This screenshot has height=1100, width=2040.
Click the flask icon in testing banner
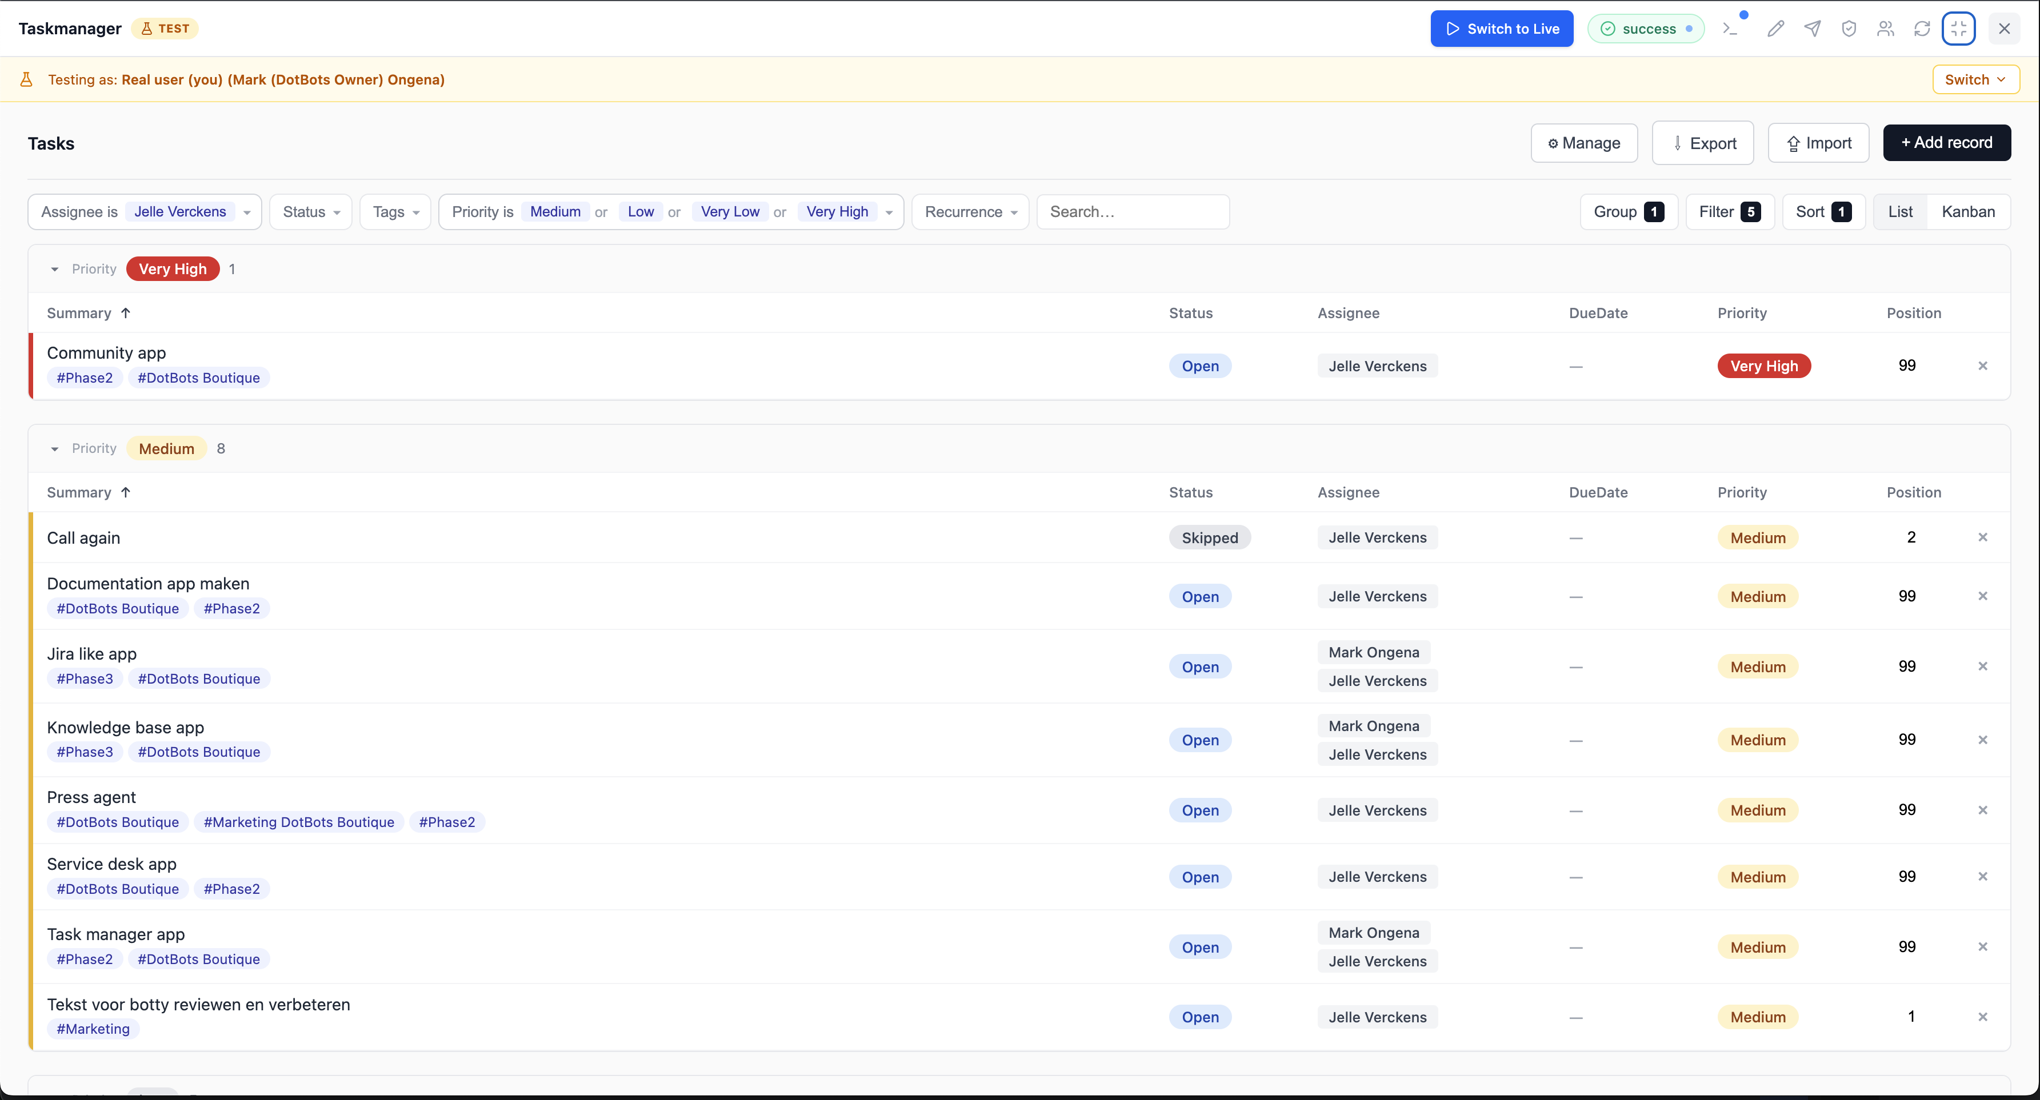(26, 79)
